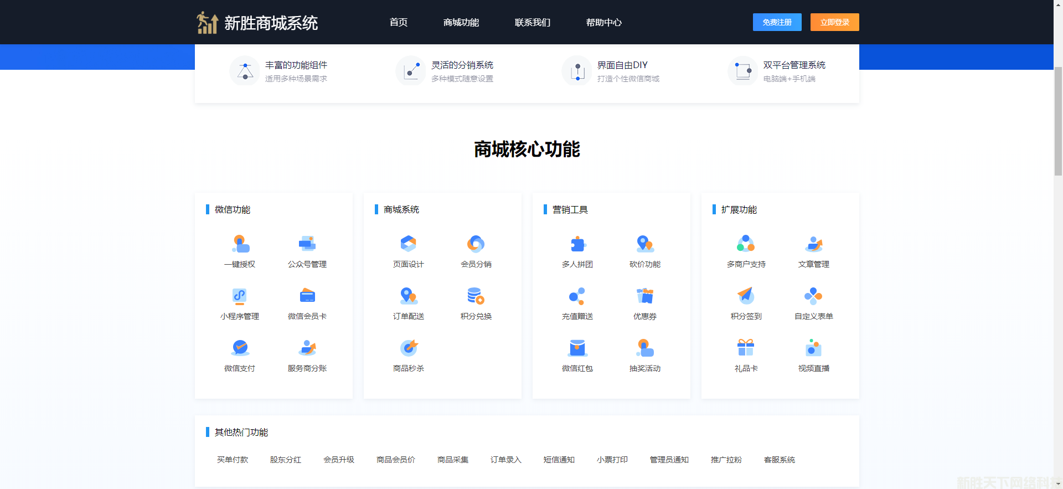Click the 客服系统 link

[780, 460]
